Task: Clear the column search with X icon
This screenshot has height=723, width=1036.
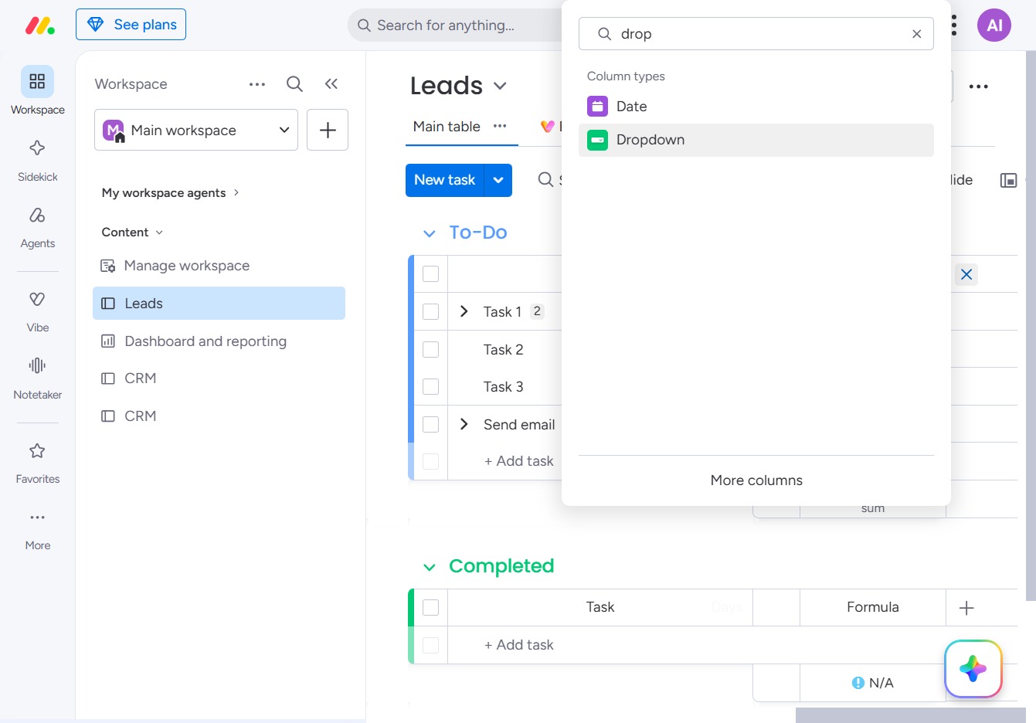Action: [916, 34]
